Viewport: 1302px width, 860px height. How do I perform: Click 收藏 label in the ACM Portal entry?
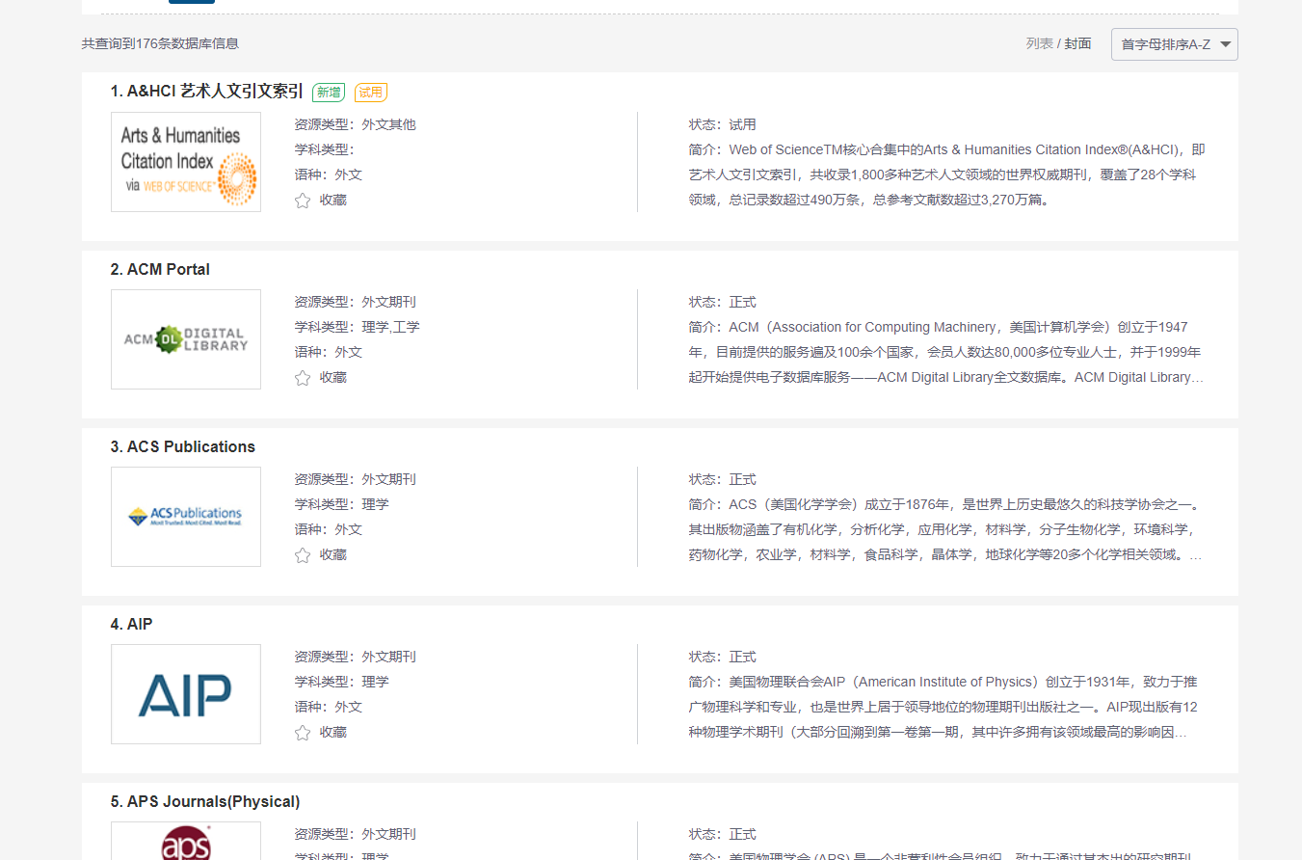click(333, 378)
